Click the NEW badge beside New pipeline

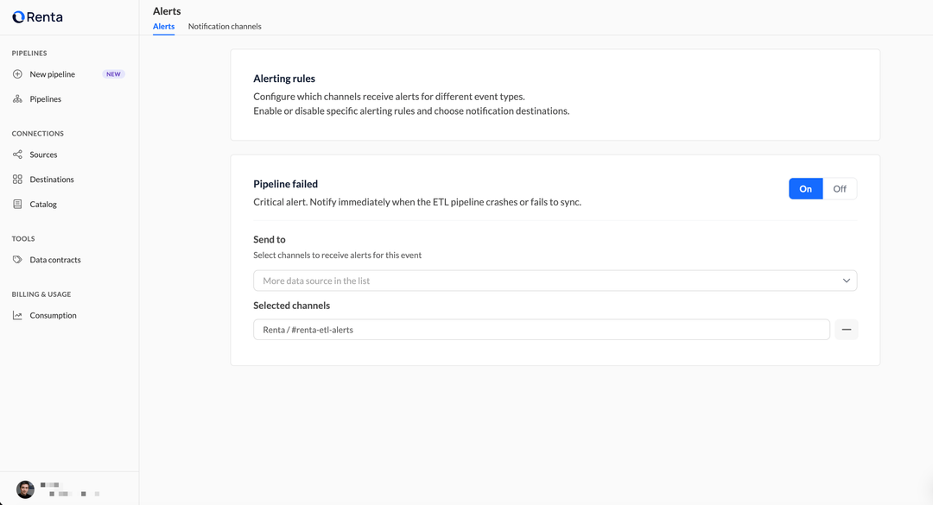113,74
